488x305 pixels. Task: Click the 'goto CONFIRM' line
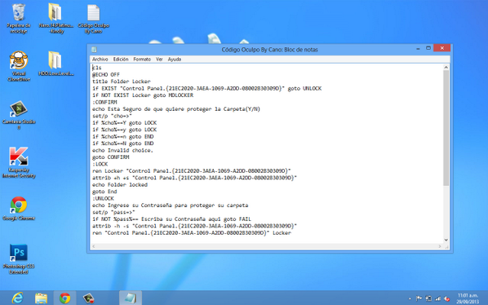point(110,157)
